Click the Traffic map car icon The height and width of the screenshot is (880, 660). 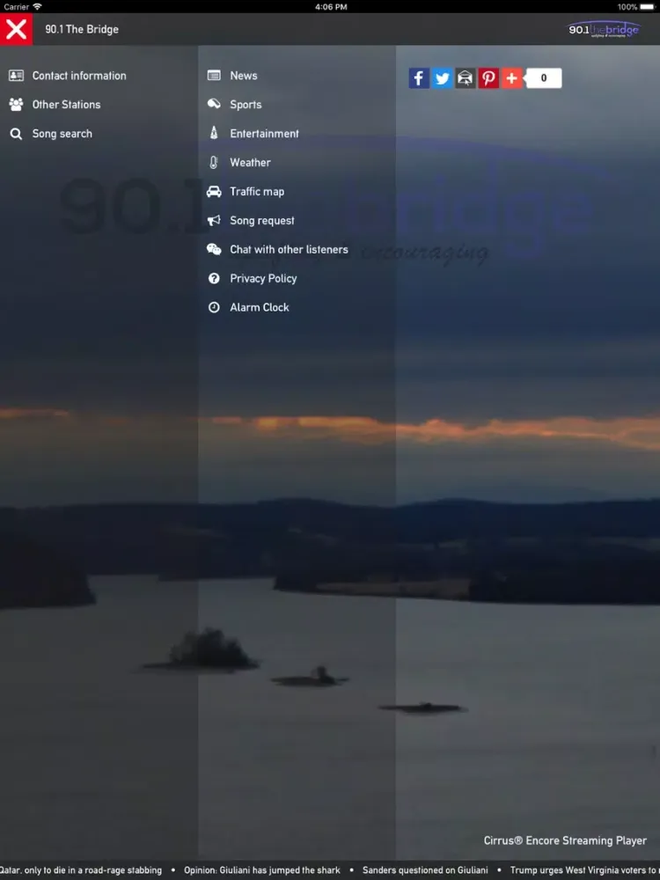coord(214,191)
